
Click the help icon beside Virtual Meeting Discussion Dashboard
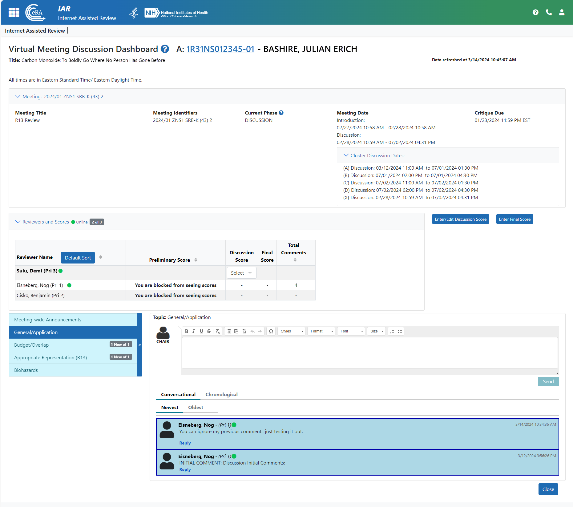coord(165,49)
